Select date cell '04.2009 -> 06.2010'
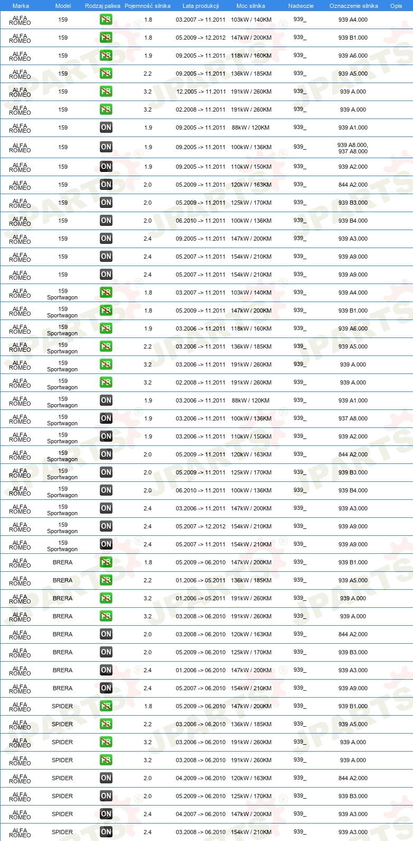The width and height of the screenshot is (413, 841). point(201,778)
